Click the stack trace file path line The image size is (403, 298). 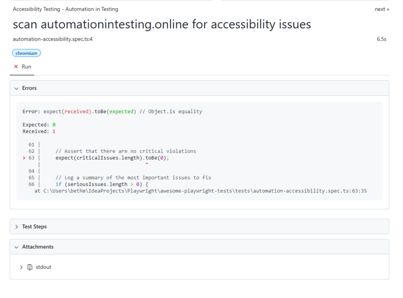click(x=201, y=191)
